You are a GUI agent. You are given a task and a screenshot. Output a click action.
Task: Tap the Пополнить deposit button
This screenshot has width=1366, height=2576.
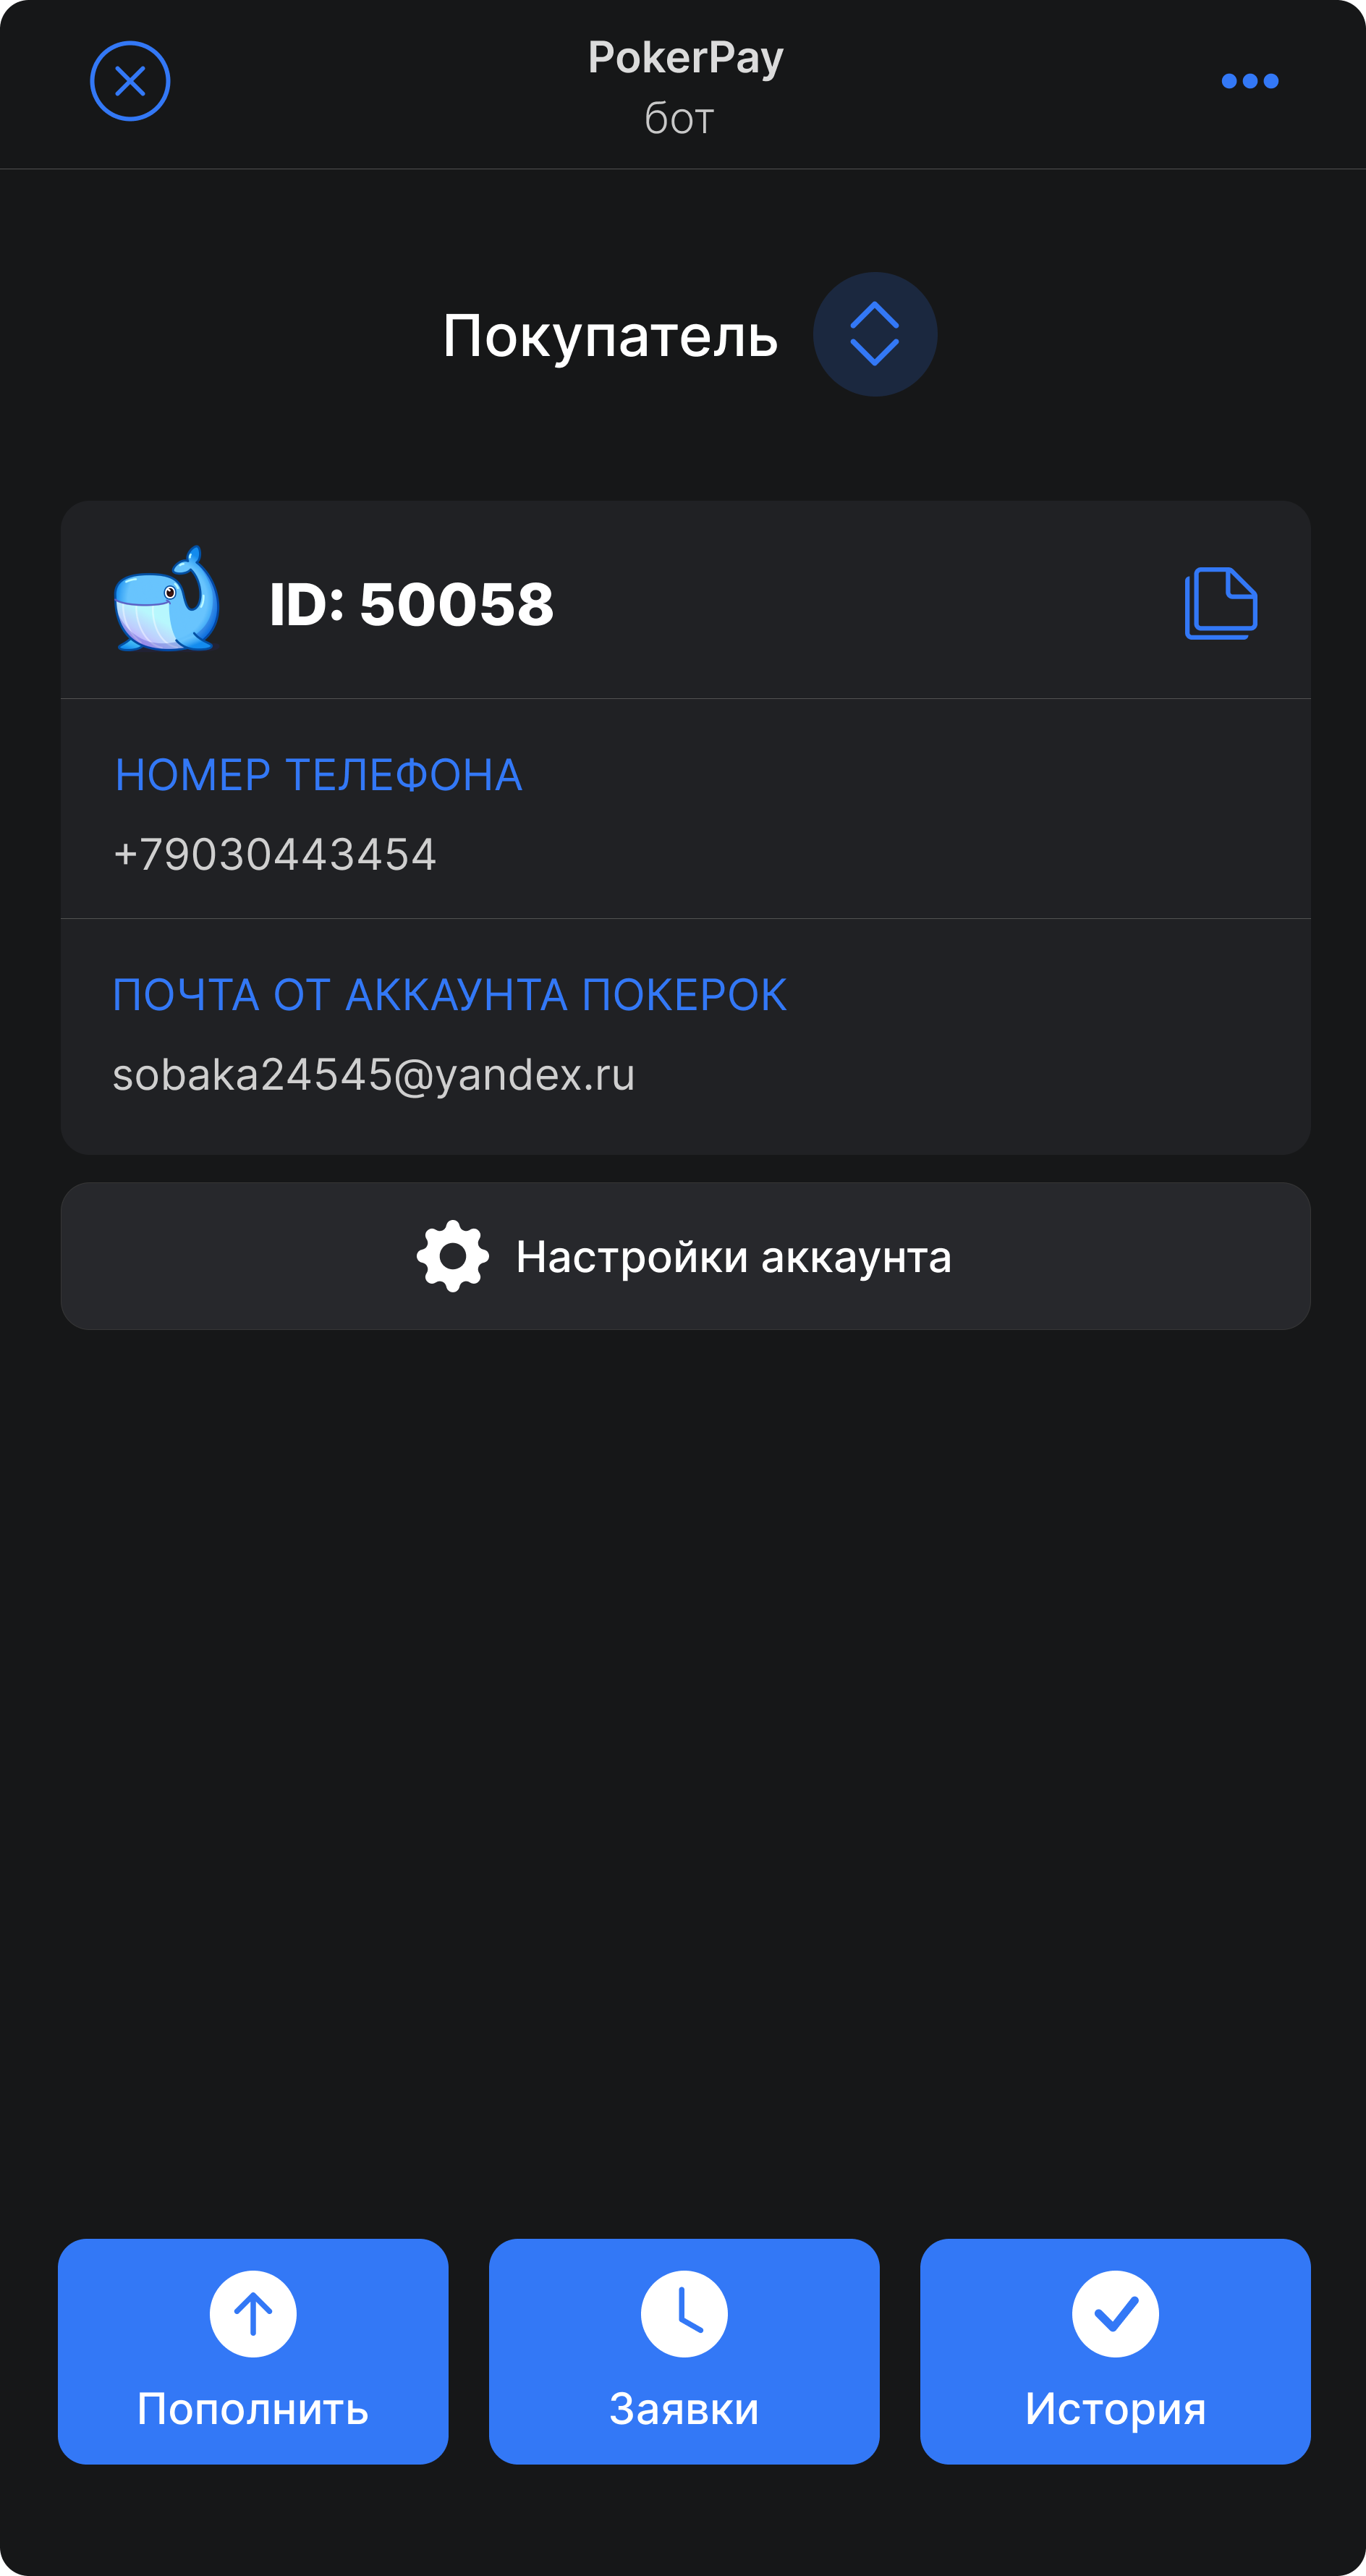(x=253, y=2351)
